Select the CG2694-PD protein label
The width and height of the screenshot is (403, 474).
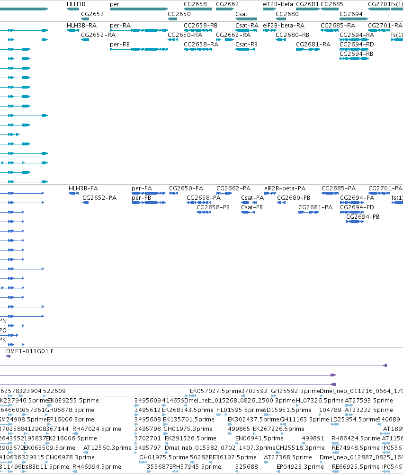click(x=357, y=207)
